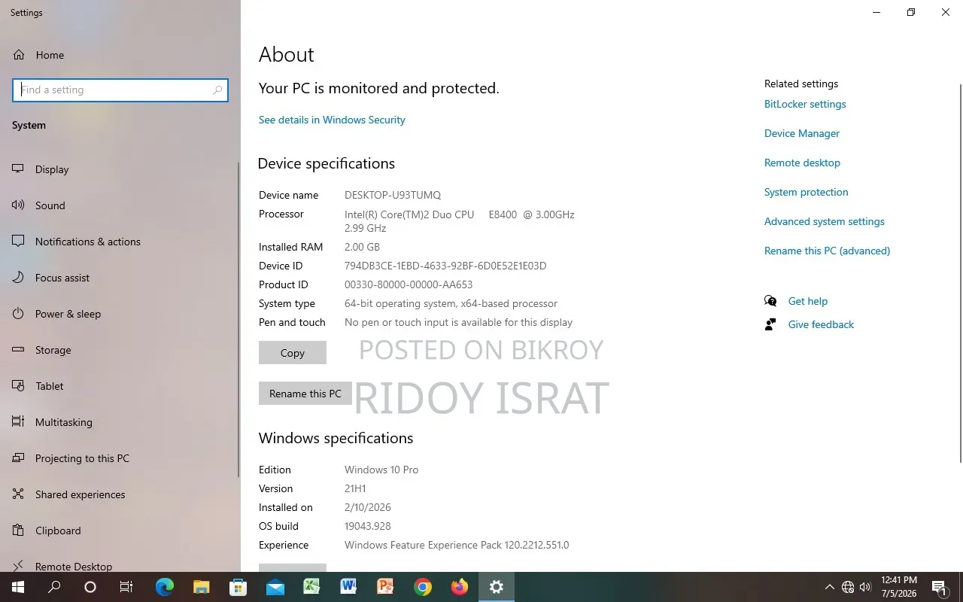Select the Tablet icon in sidebar
963x602 pixels.
pyautogui.click(x=19, y=386)
